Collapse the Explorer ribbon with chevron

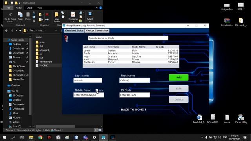point(96,8)
